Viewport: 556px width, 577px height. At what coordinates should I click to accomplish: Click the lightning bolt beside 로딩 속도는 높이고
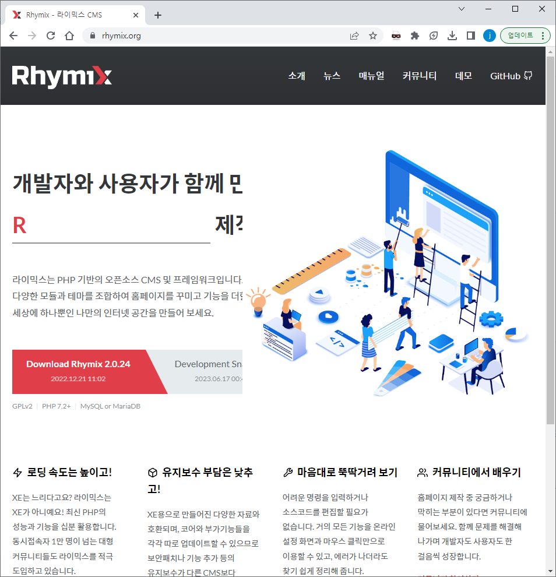coord(17,473)
